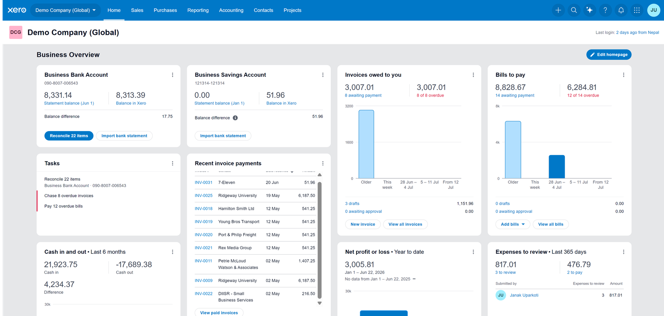Open Cash in and out options menu

click(173, 252)
